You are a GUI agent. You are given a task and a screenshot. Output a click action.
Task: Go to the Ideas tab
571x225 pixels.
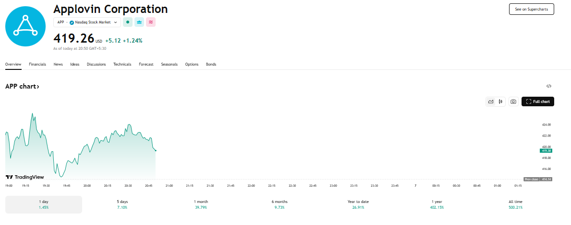[x=74, y=64]
